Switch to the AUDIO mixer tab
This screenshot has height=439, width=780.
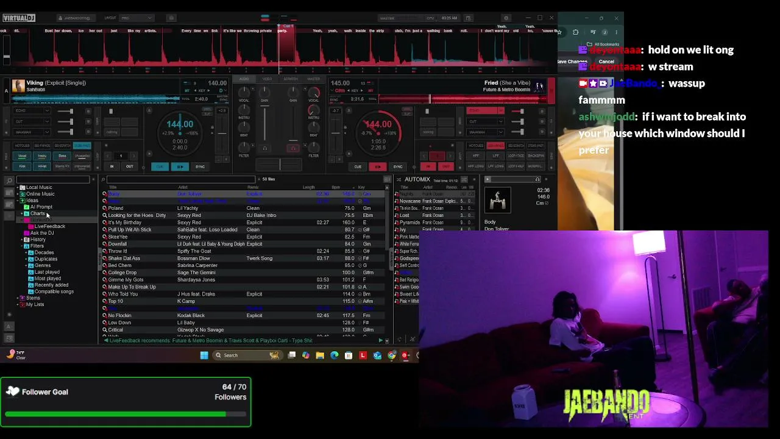(x=244, y=79)
